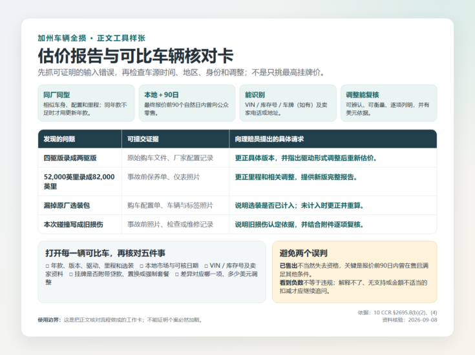Image resolution: width=475 pixels, height=355 pixels.
Task: Click the request 说明选装是否已计入
Action: click(x=299, y=205)
